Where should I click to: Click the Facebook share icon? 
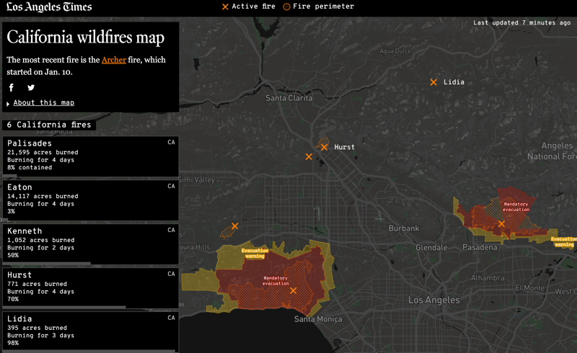point(12,88)
